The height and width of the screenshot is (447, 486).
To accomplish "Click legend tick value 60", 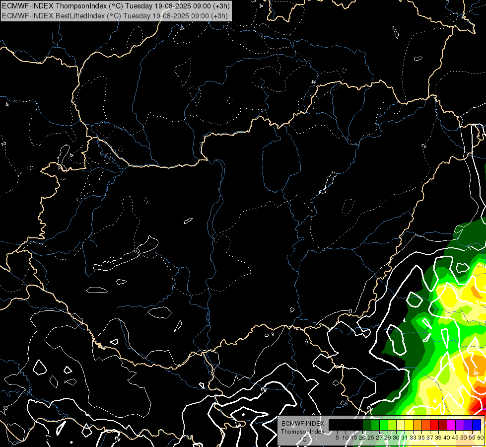I will click(x=481, y=438).
